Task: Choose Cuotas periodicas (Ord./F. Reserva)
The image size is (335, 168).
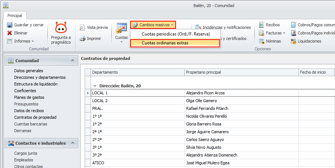Action: [176, 34]
